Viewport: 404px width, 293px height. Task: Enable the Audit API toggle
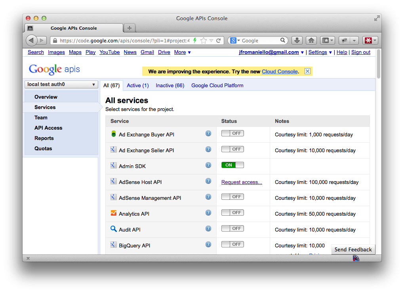point(232,228)
